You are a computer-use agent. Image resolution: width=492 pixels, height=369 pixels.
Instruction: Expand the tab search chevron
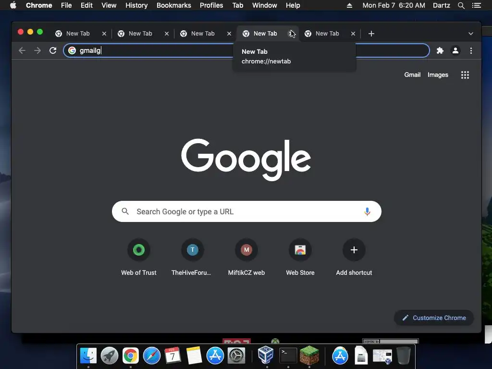click(471, 34)
